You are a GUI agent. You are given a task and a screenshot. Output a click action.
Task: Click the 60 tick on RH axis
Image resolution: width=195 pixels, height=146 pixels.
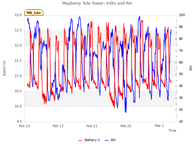click(x=181, y=62)
